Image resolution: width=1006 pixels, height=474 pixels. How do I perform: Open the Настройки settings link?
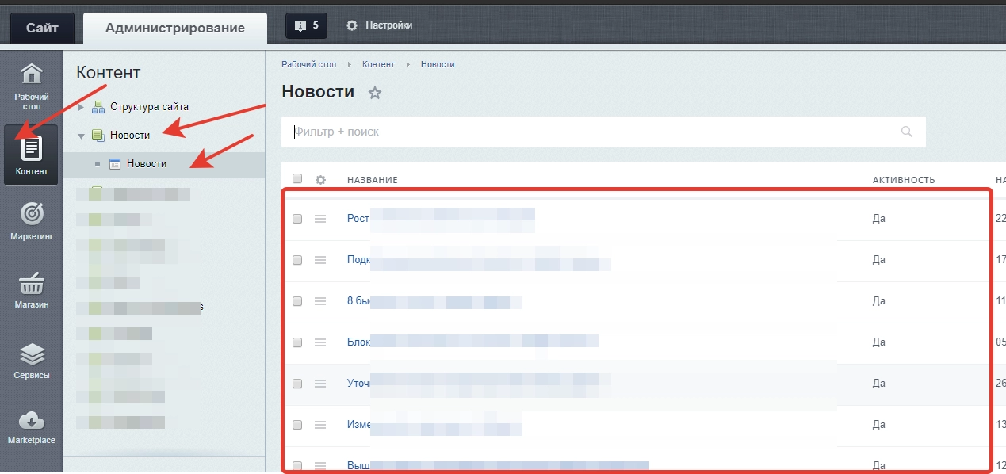point(380,25)
